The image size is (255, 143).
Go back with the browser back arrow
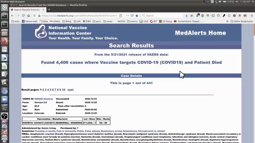tap(13, 16)
